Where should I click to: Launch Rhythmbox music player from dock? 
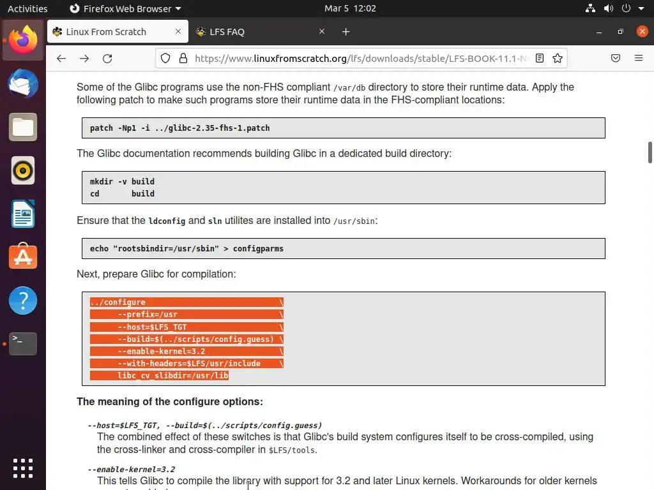tap(23, 170)
